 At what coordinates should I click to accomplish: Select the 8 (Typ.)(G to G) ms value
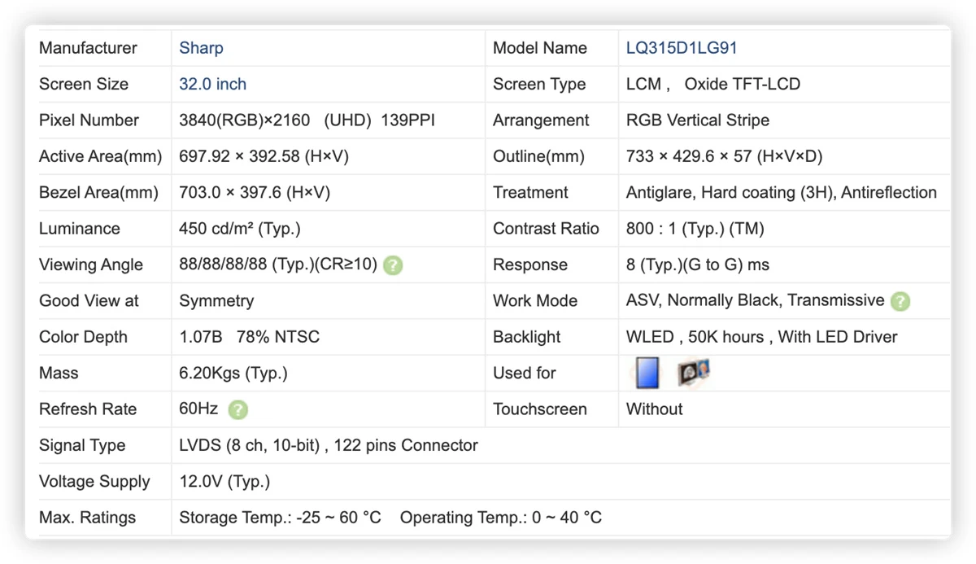[x=698, y=265]
